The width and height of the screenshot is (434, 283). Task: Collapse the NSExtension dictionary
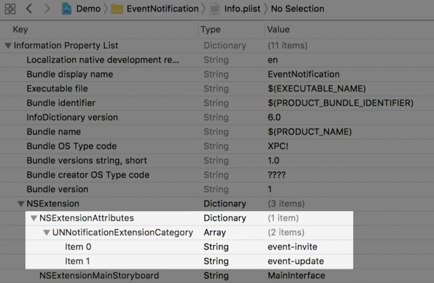tap(21, 204)
